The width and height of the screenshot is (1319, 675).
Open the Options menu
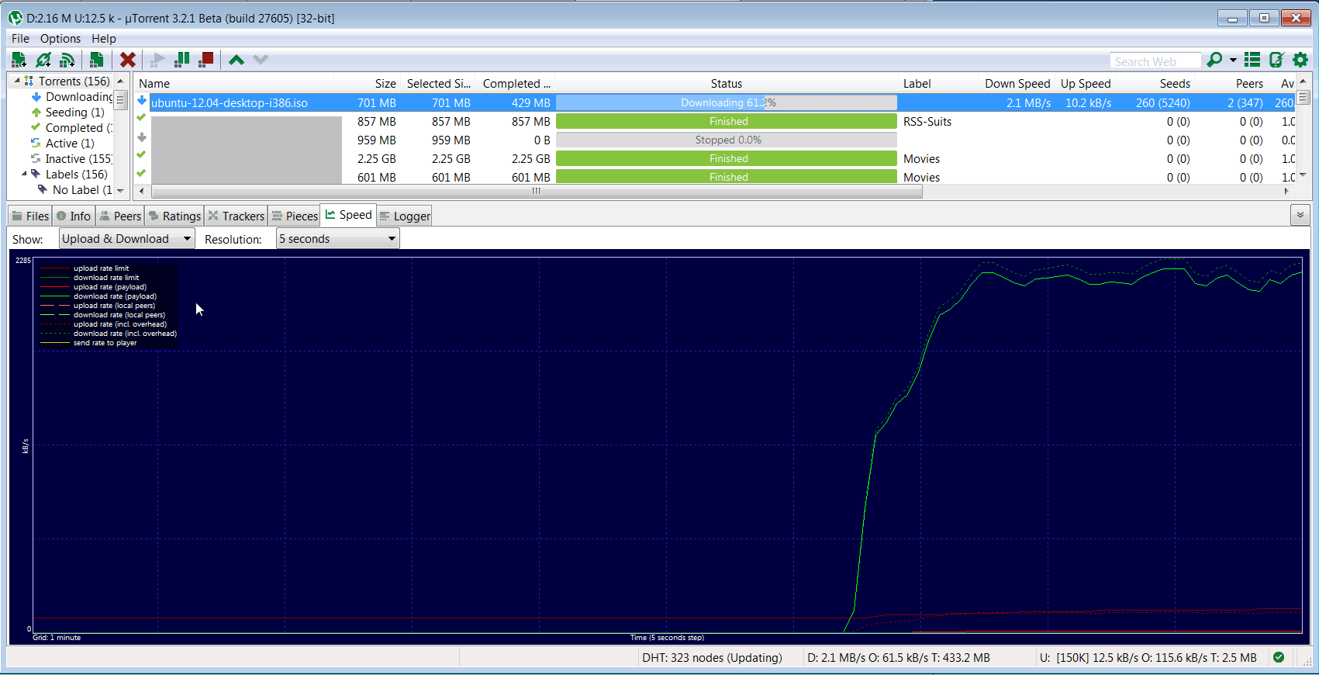point(60,39)
